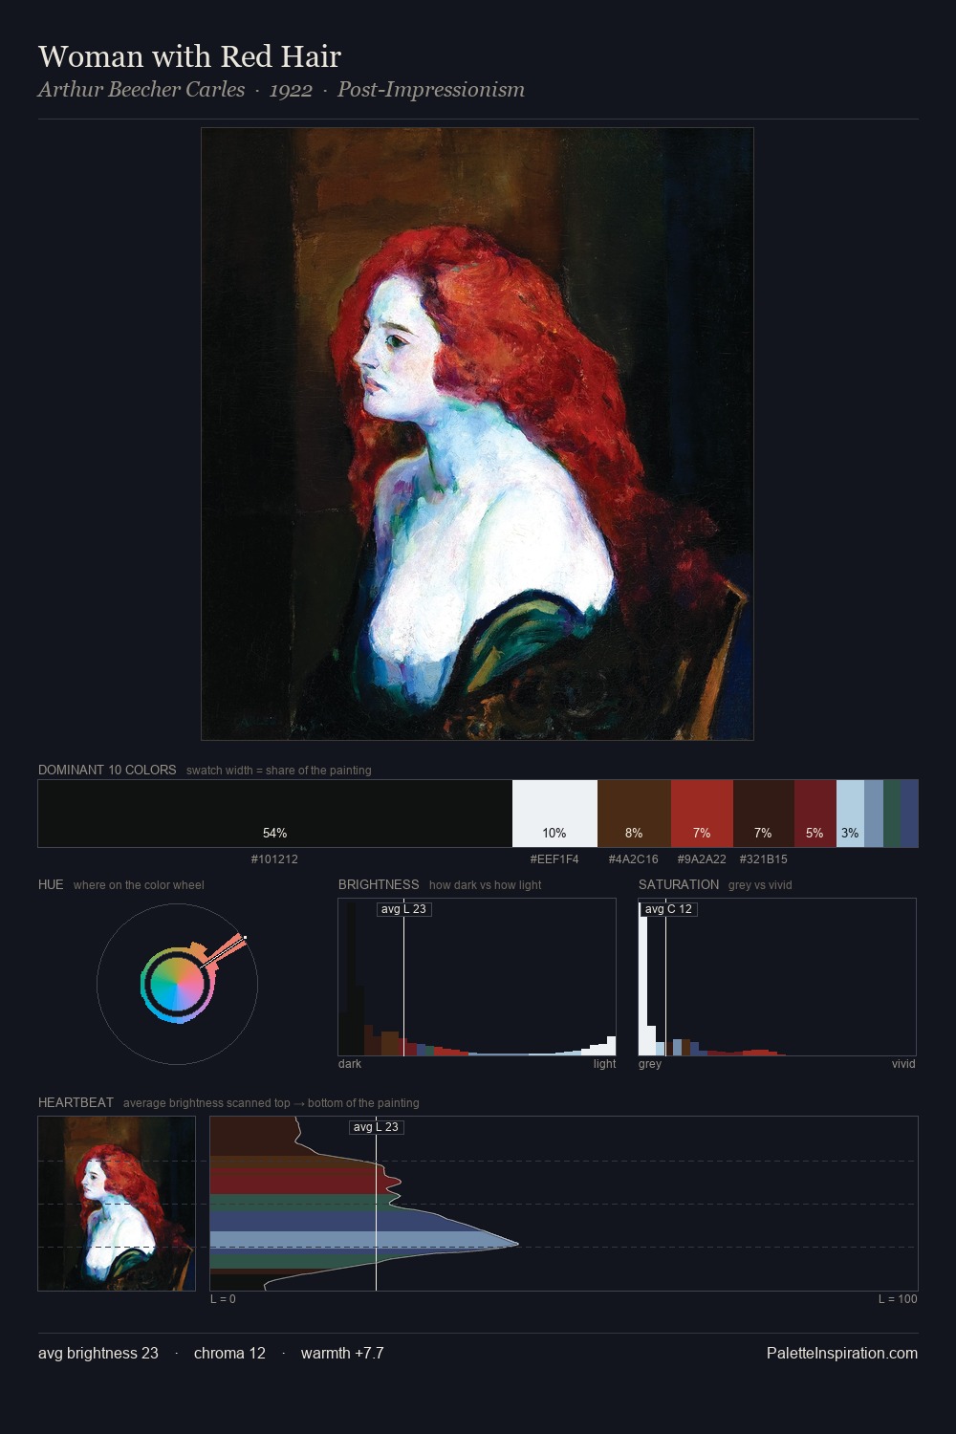
Task: Click the hue color wheel
Action: [x=177, y=984]
